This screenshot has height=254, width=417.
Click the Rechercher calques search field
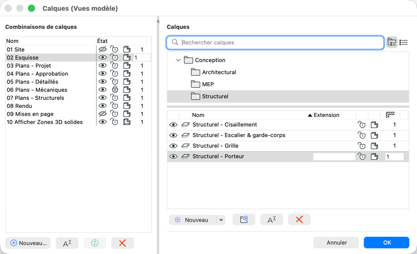275,42
